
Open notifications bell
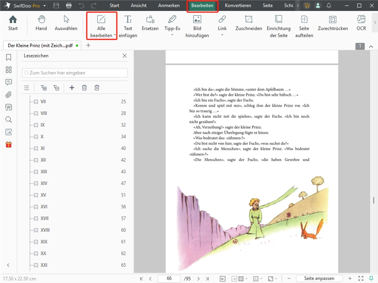click(x=329, y=6)
